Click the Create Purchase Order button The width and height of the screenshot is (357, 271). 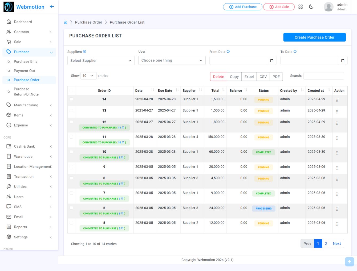(x=314, y=37)
